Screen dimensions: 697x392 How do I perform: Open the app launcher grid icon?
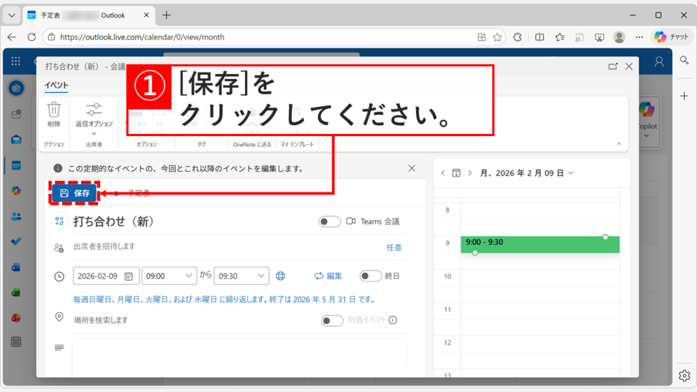15,61
